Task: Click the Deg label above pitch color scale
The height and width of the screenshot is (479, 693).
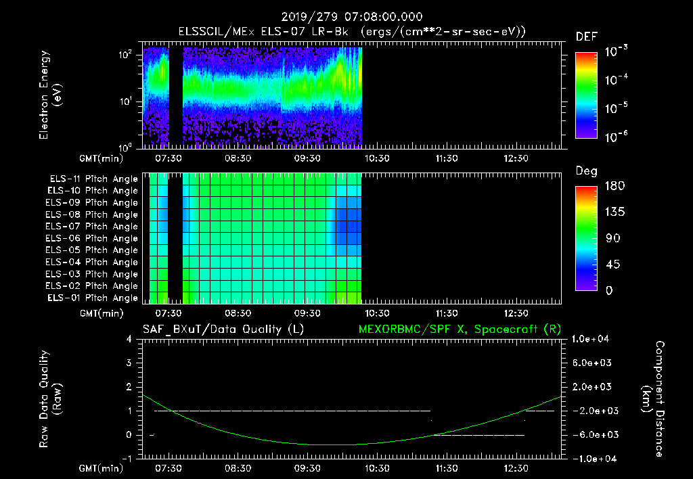Action: click(586, 171)
